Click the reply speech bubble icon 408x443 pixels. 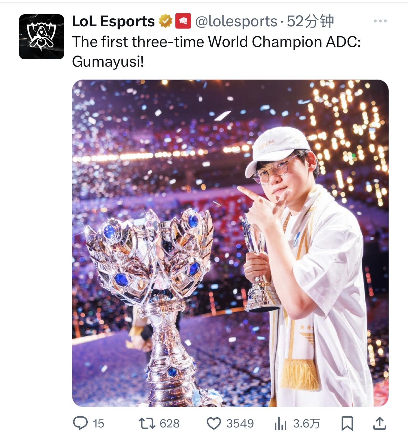(80, 423)
